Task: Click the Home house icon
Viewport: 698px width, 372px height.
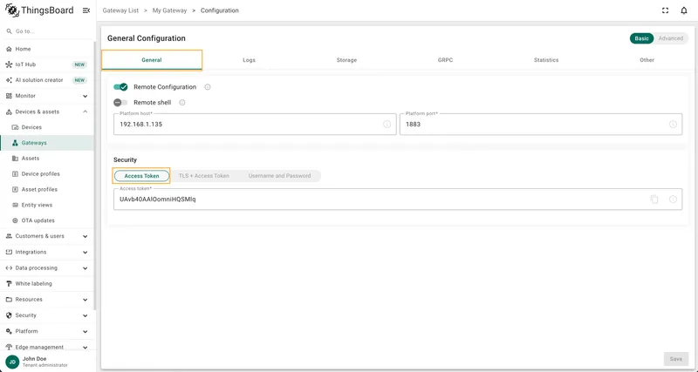Action: 9,49
